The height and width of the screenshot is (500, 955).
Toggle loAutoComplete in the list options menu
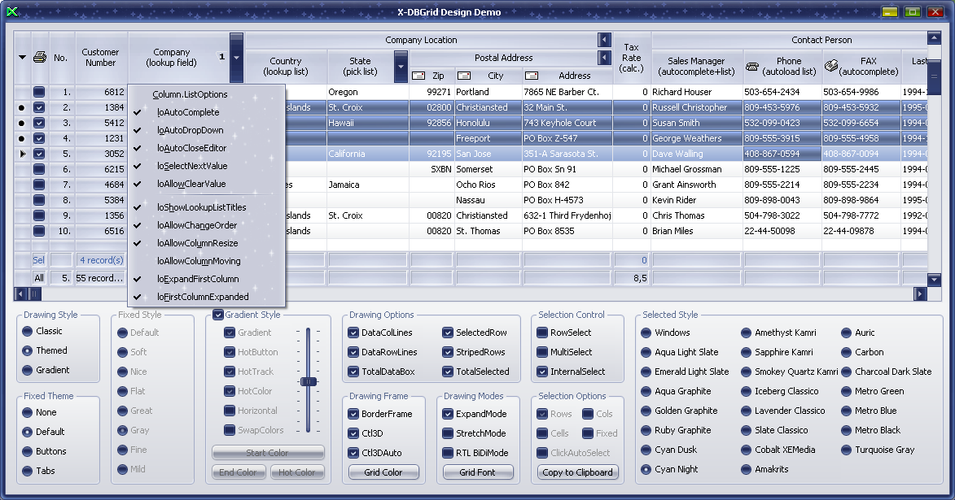coord(188,112)
